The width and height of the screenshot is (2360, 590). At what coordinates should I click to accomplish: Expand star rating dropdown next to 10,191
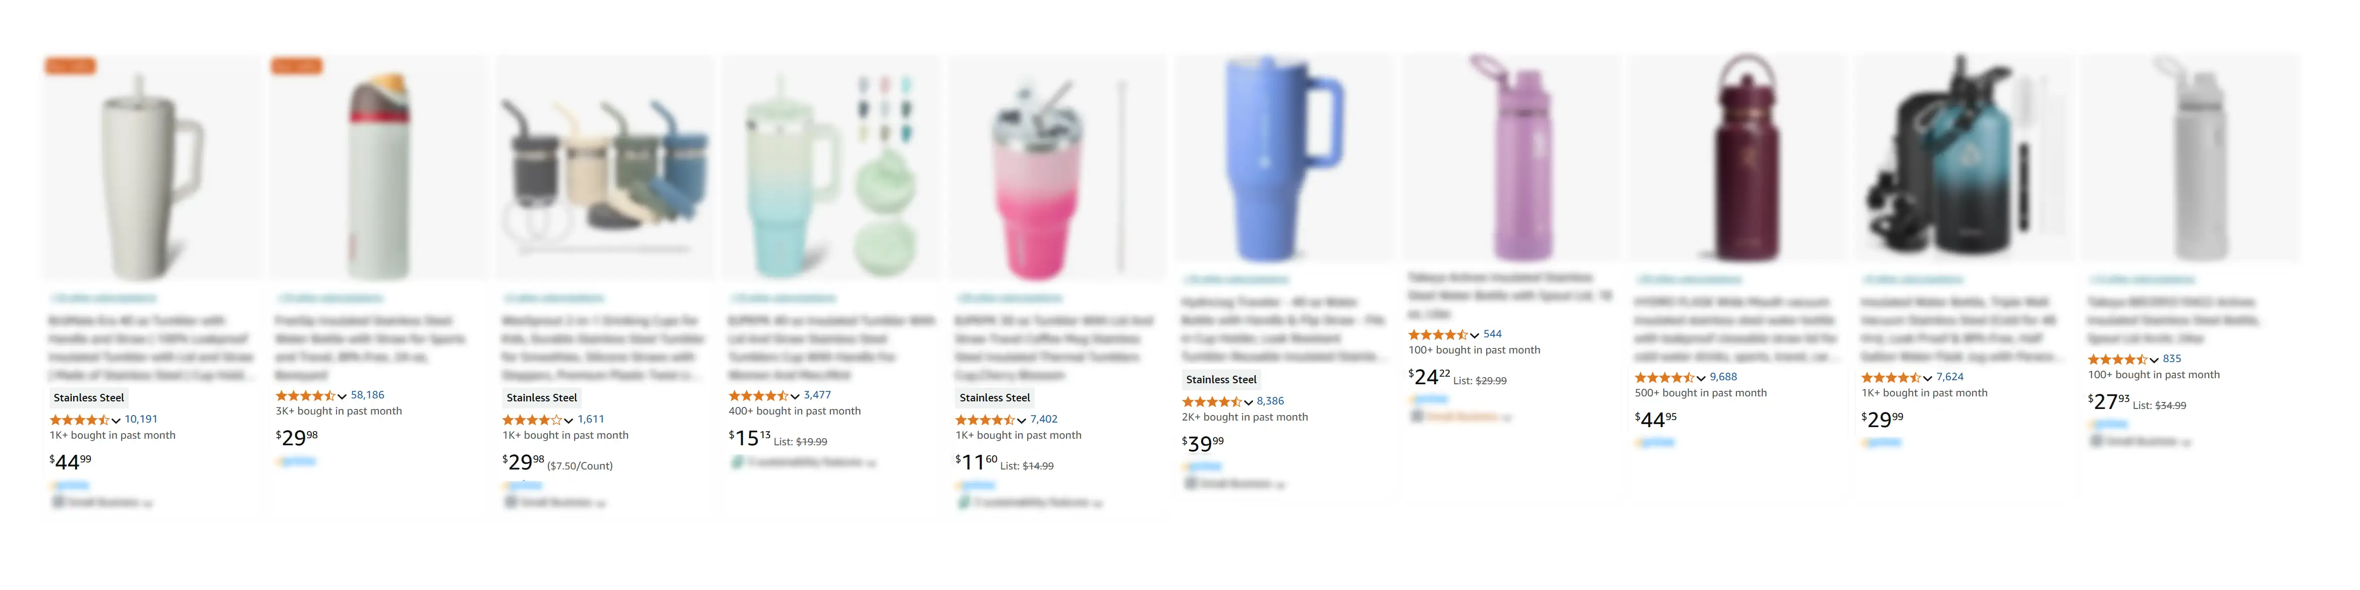(117, 420)
